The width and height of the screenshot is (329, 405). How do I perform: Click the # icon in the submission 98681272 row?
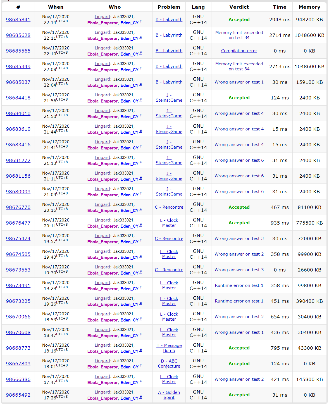[x=141, y=163]
